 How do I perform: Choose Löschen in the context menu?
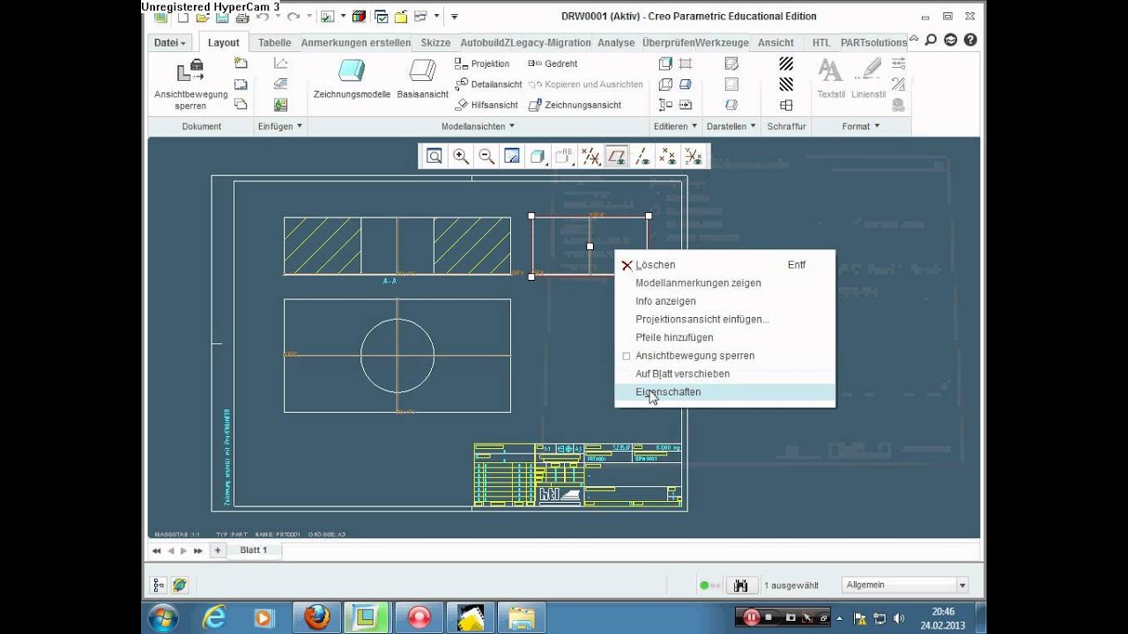(724, 264)
